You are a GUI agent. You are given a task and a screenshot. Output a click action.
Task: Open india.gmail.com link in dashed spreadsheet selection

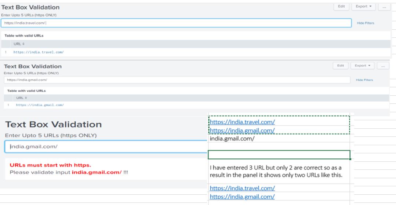pyautogui.click(x=242, y=130)
